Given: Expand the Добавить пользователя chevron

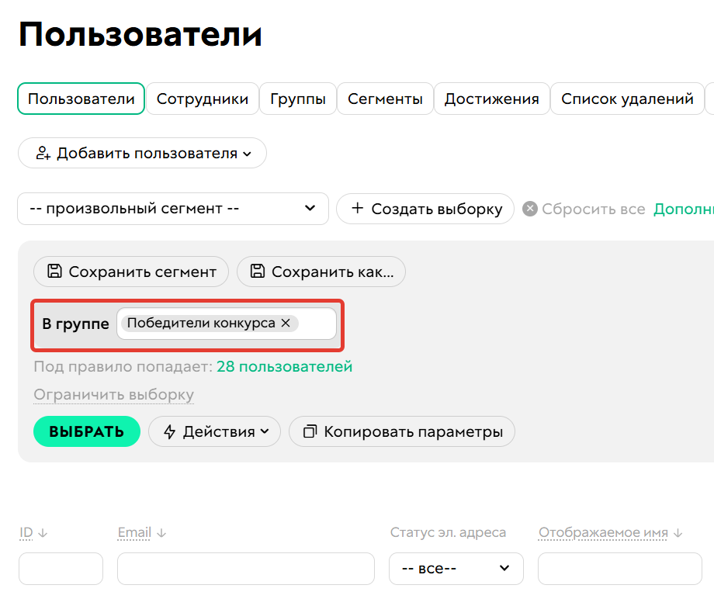Looking at the screenshot, I should coord(248,153).
